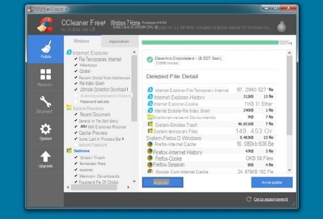Click the left options vertical scrollbar thumb

coord(134,88)
